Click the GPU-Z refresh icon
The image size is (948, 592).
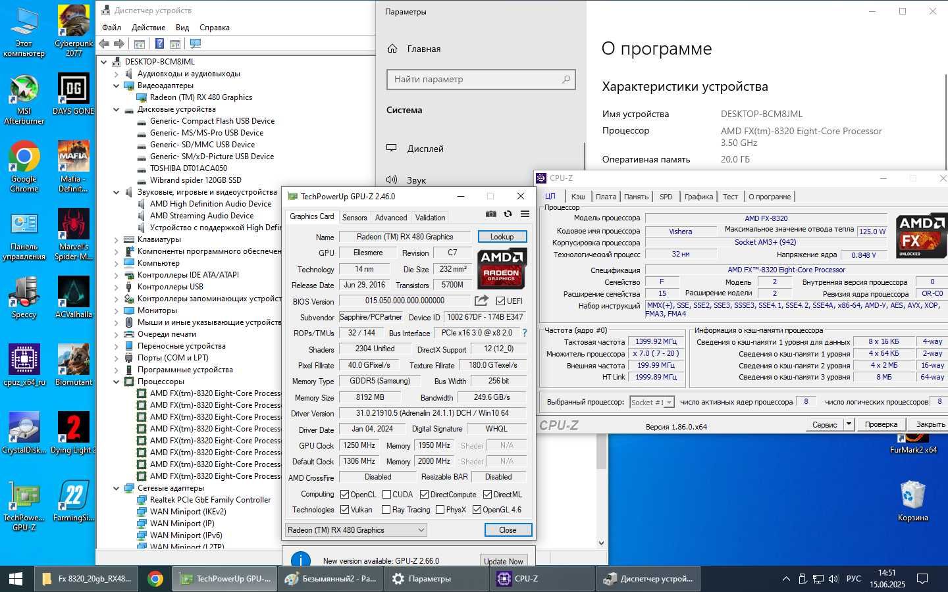(x=508, y=214)
